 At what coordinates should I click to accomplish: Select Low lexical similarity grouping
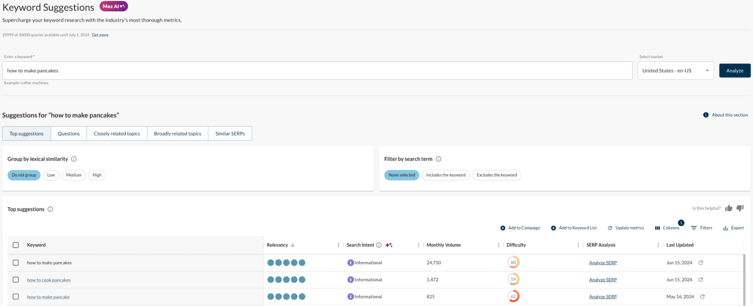pyautogui.click(x=51, y=175)
